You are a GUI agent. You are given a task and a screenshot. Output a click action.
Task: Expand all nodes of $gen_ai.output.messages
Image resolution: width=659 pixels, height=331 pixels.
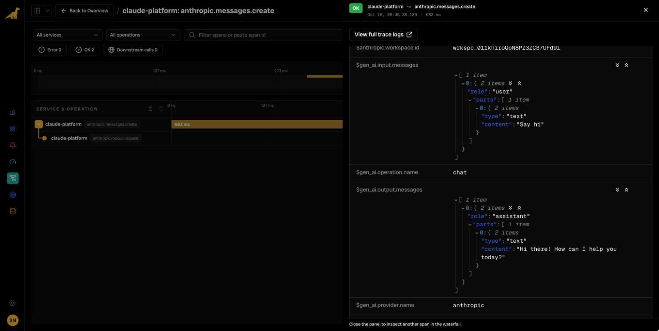pyautogui.click(x=617, y=190)
